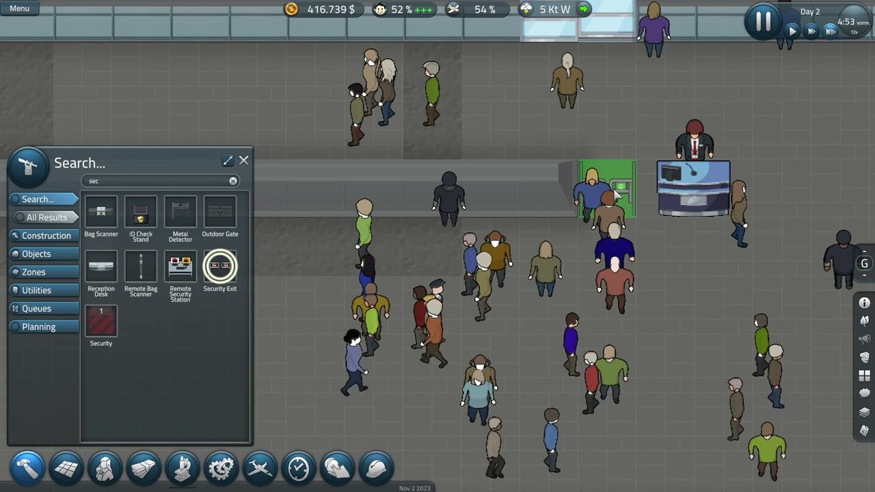Set game speed to fast forward
This screenshot has width=875, height=492.
[811, 31]
